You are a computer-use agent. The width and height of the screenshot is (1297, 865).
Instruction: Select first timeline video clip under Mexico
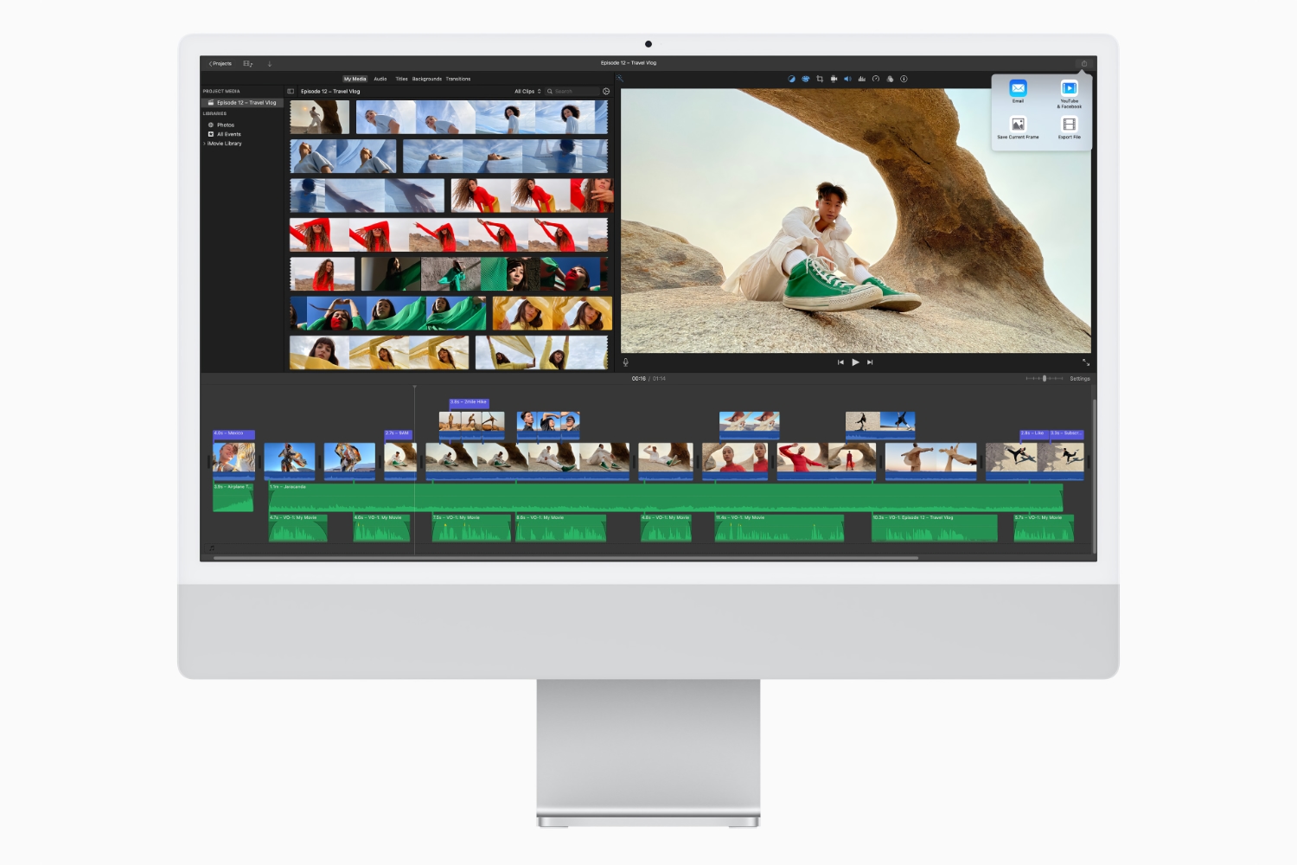click(x=233, y=460)
